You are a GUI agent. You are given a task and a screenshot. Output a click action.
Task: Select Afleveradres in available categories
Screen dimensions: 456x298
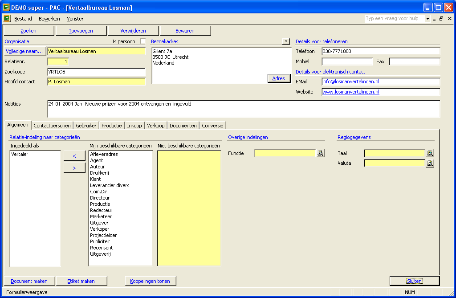pos(120,154)
